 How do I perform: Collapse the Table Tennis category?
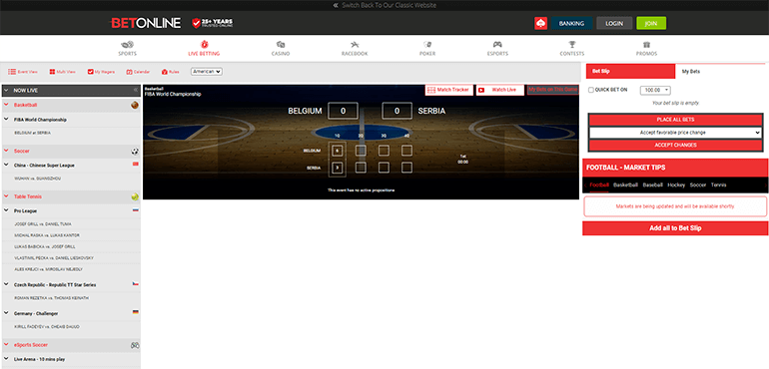click(6, 196)
